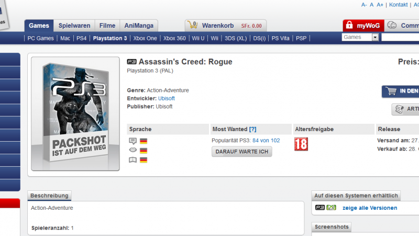Click the German flag next to lips icon

pyautogui.click(x=144, y=151)
